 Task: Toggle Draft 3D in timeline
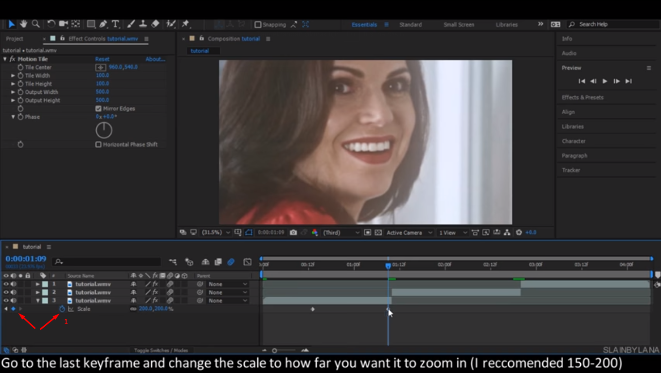[x=189, y=262]
